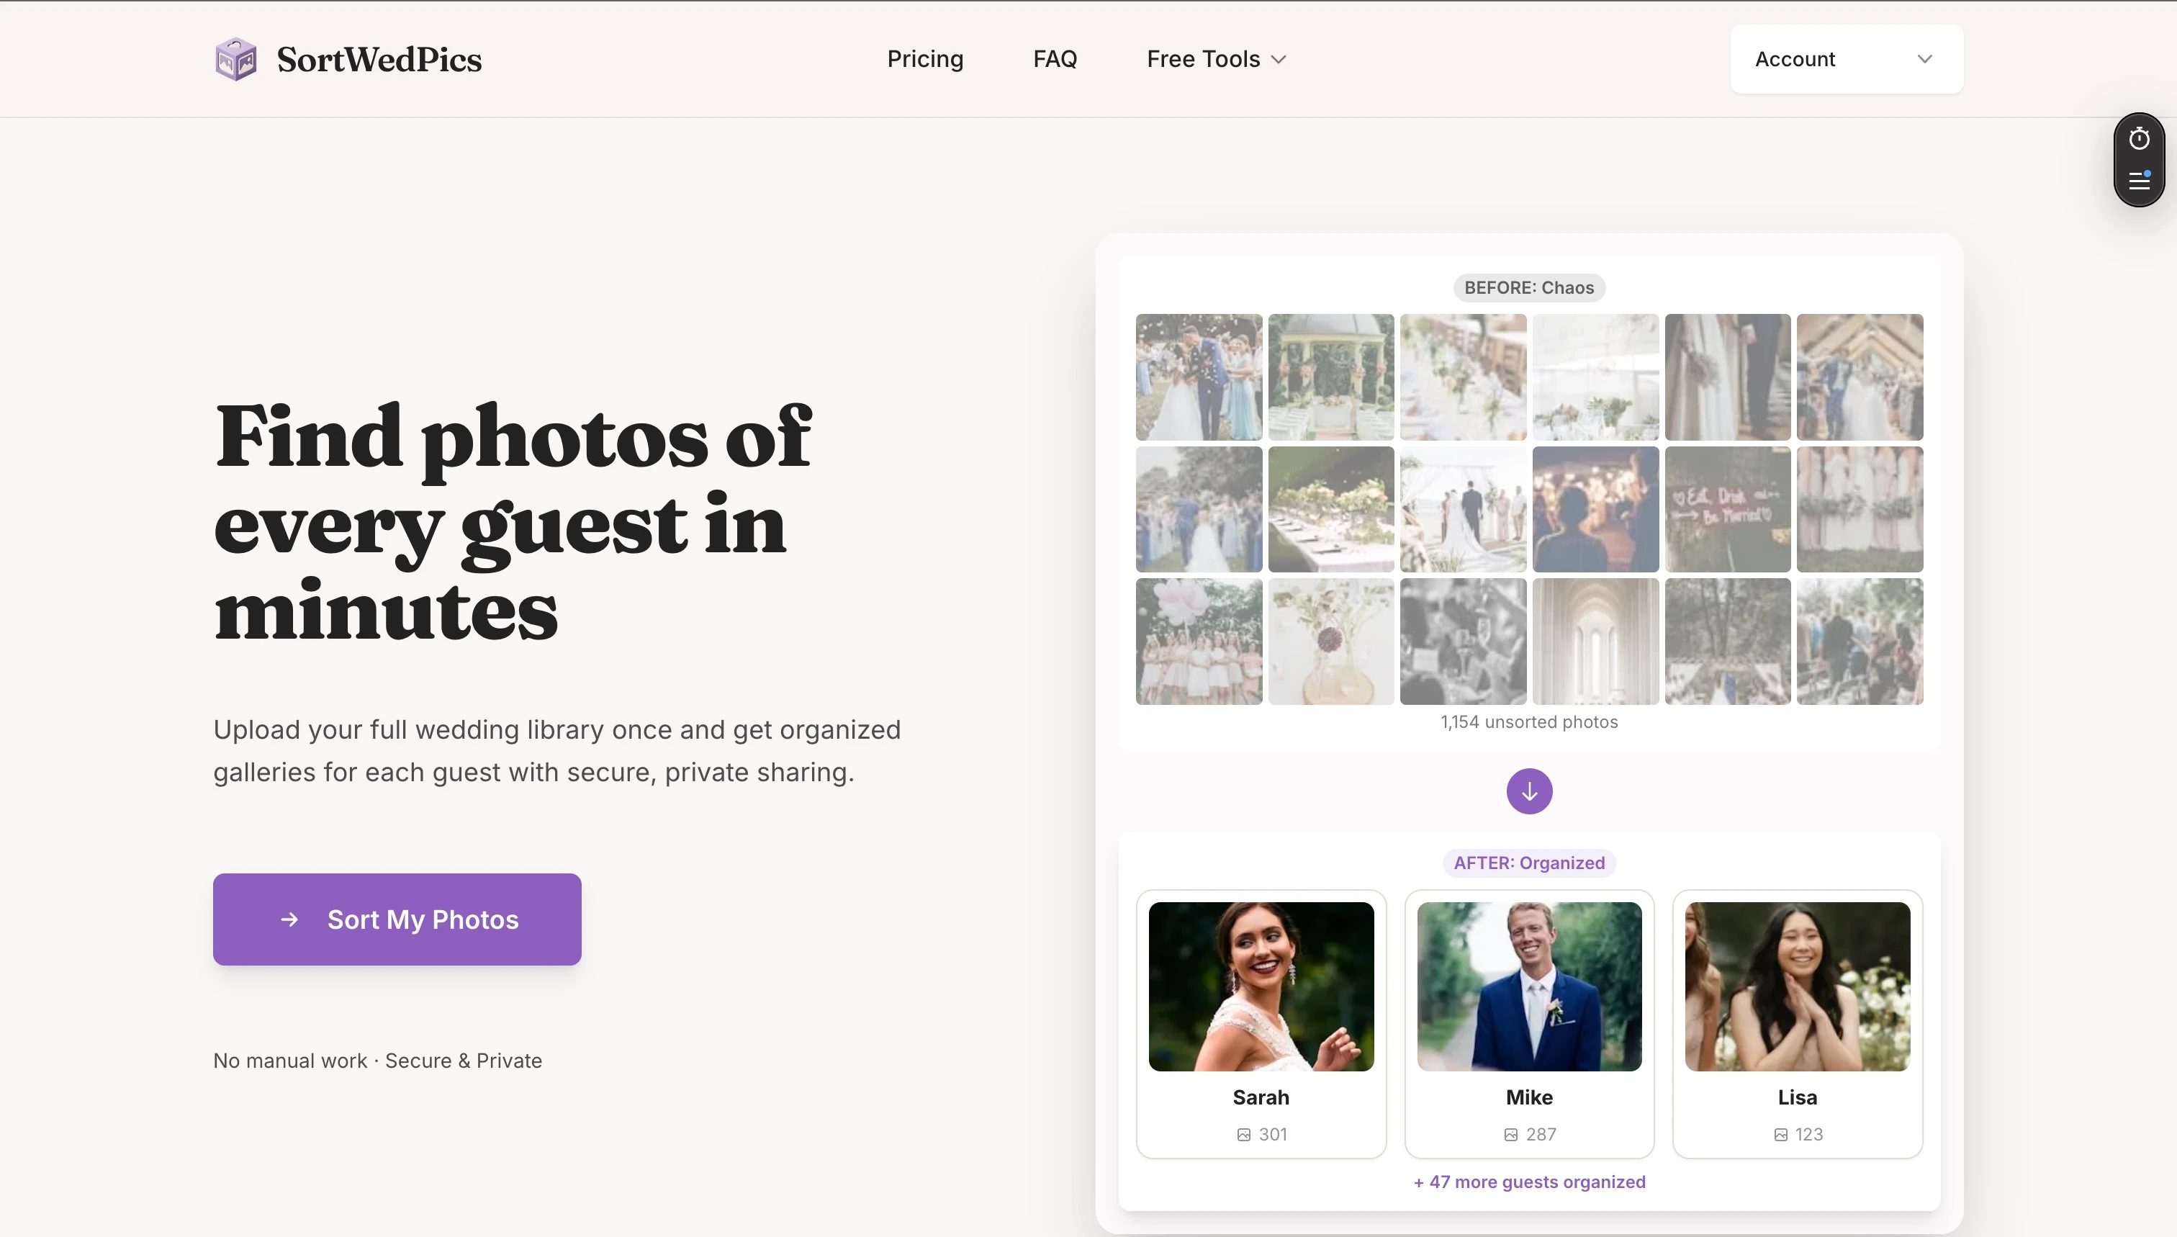Screen dimensions: 2177x1237
Task: Expand the Account dropdown
Action: point(1846,58)
